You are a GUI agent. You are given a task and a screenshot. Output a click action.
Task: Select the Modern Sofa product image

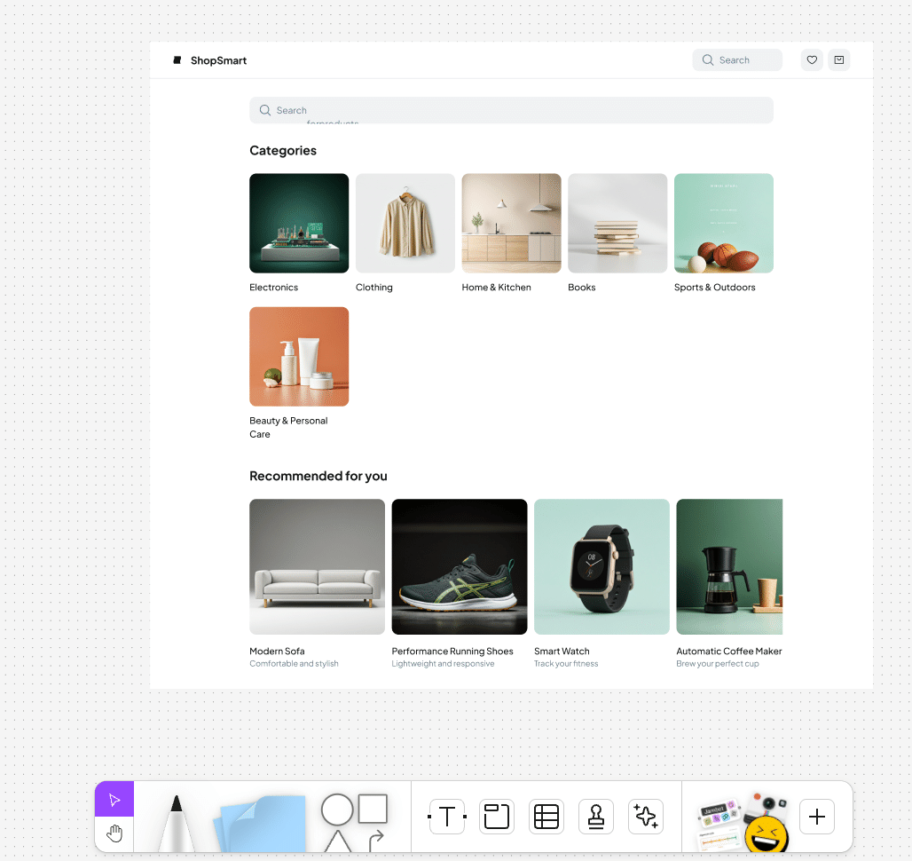pos(317,566)
